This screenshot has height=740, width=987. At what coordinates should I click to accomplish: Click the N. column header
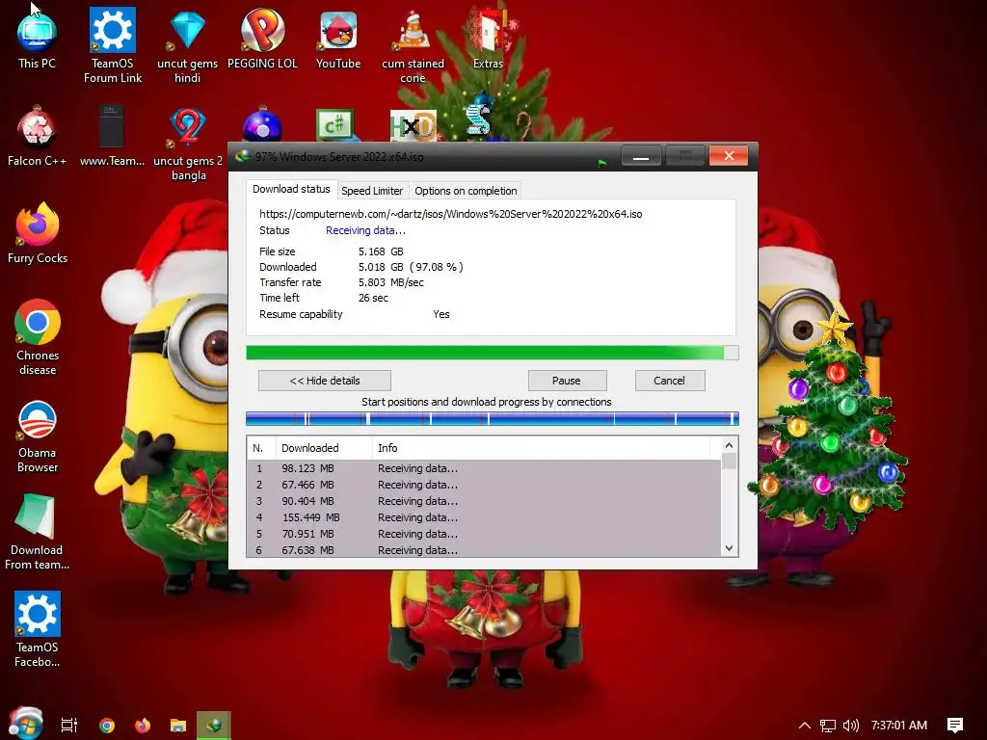point(260,448)
